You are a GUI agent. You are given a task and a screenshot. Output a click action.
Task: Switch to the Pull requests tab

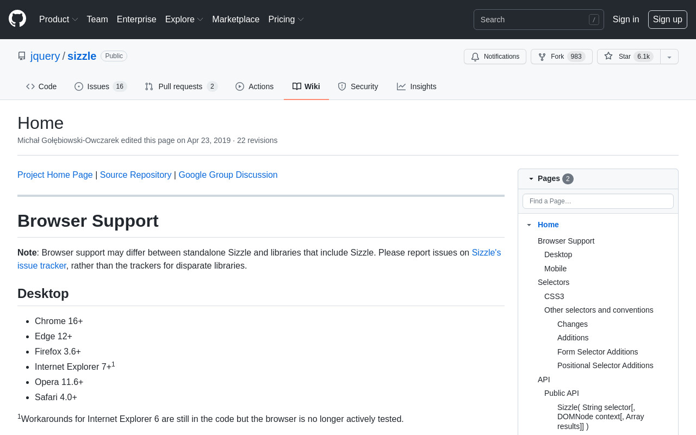coord(181,86)
